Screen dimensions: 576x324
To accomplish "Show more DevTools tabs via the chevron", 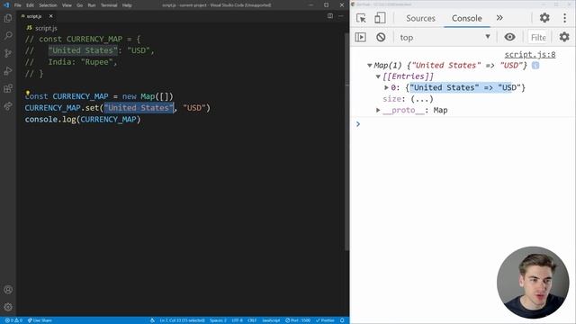I will (x=499, y=18).
